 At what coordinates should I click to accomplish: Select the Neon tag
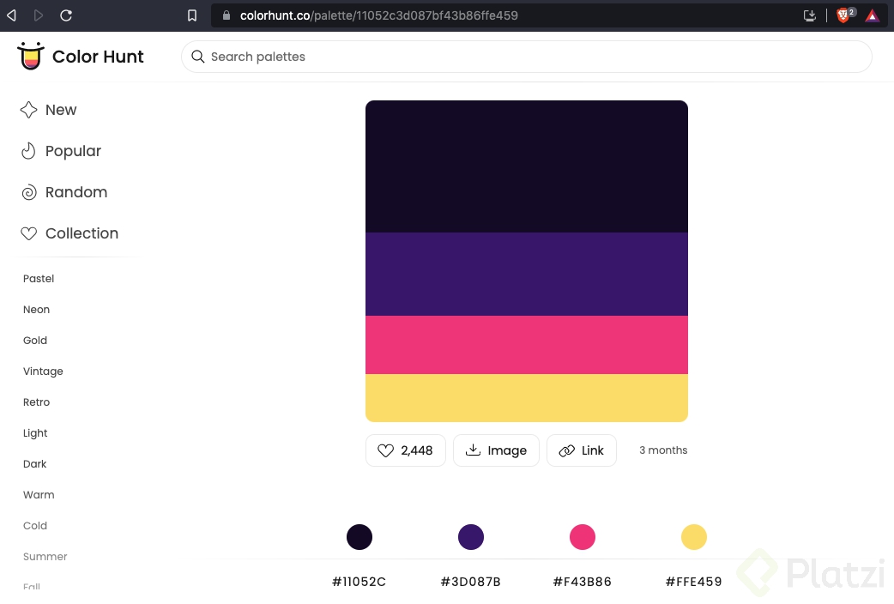(36, 309)
